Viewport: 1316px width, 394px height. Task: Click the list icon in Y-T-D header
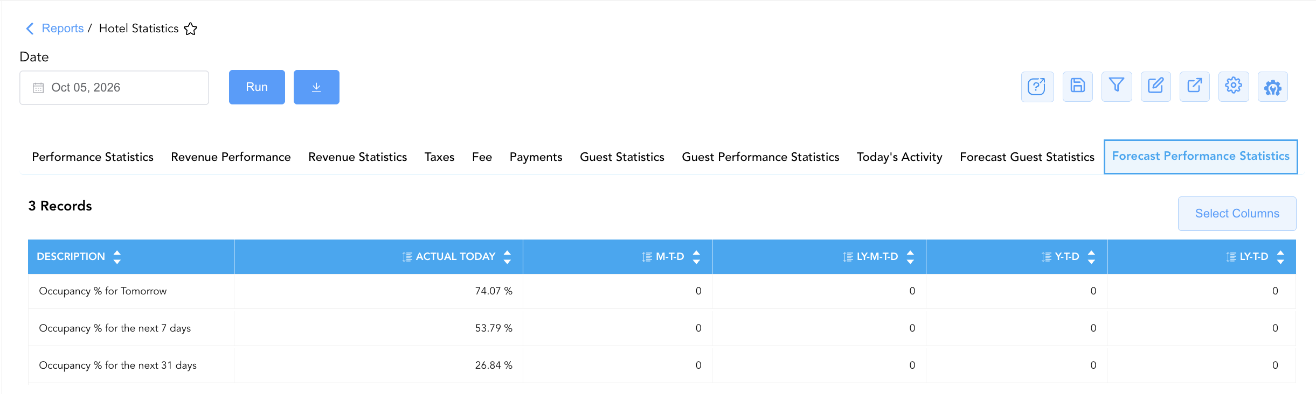[x=1047, y=257]
